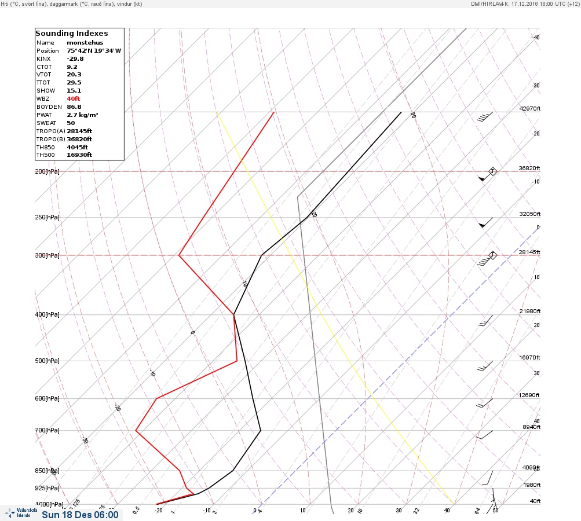Click the SHOW value 15.1
The height and width of the screenshot is (521, 581).
[74, 91]
